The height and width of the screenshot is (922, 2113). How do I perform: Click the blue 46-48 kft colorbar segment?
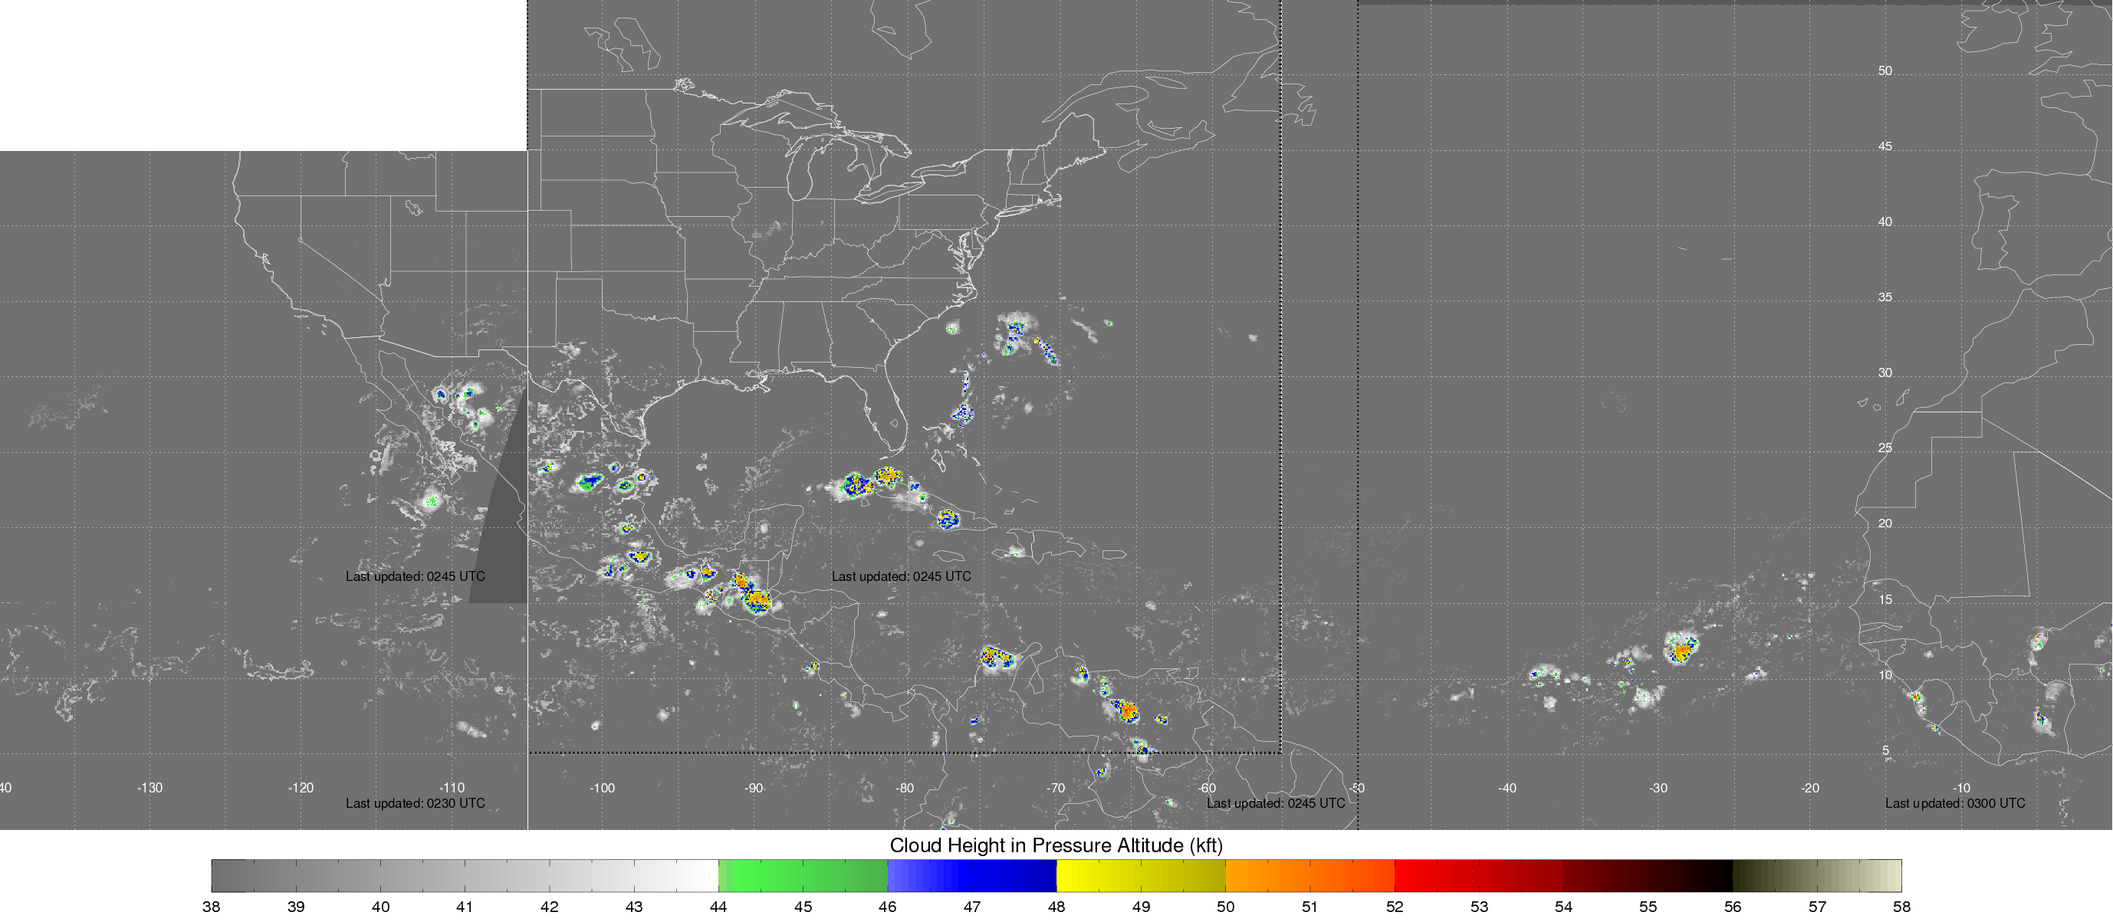[x=971, y=875]
